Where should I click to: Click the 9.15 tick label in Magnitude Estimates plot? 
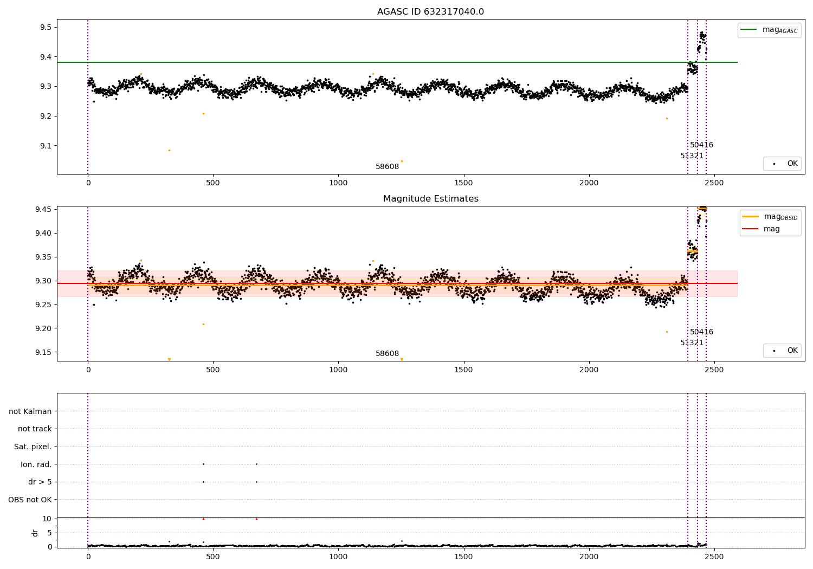[43, 352]
